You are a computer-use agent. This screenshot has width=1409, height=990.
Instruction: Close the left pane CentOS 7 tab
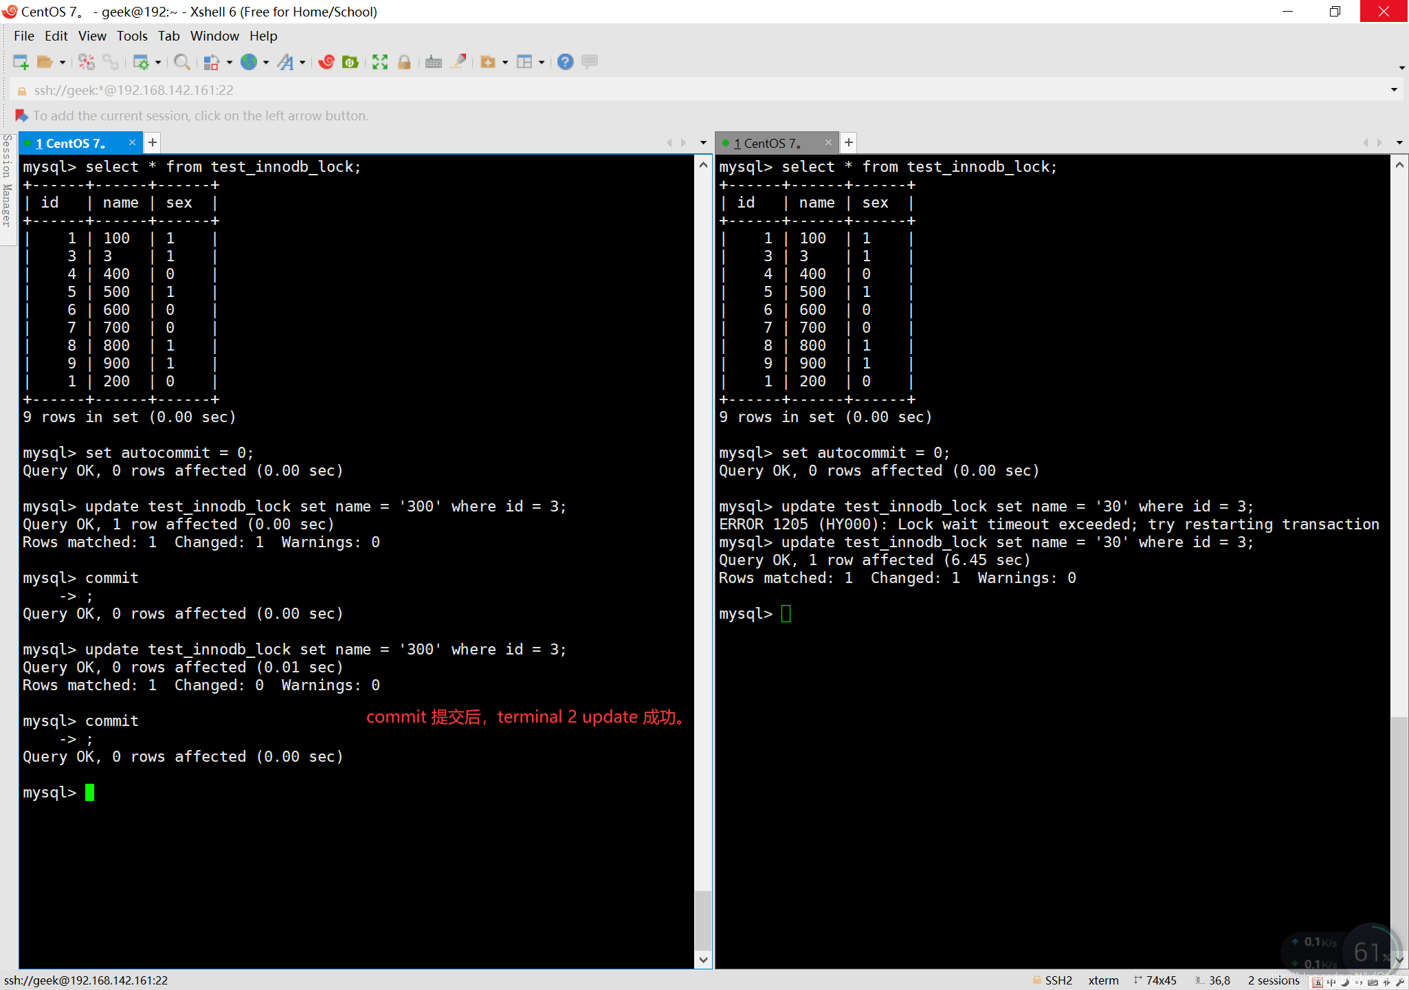pyautogui.click(x=132, y=142)
